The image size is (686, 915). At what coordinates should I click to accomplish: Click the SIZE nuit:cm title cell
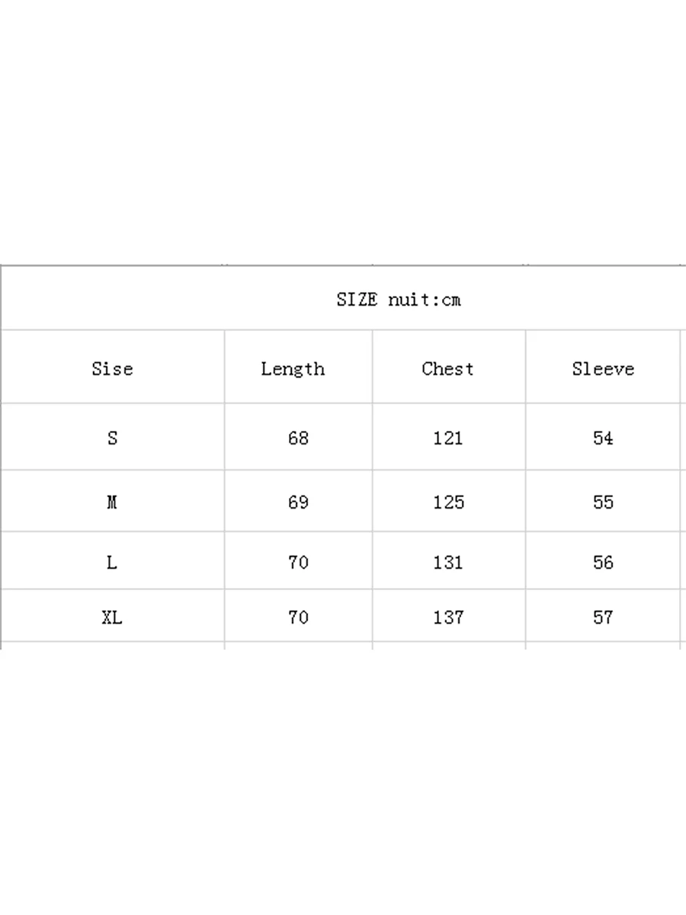[399, 300]
